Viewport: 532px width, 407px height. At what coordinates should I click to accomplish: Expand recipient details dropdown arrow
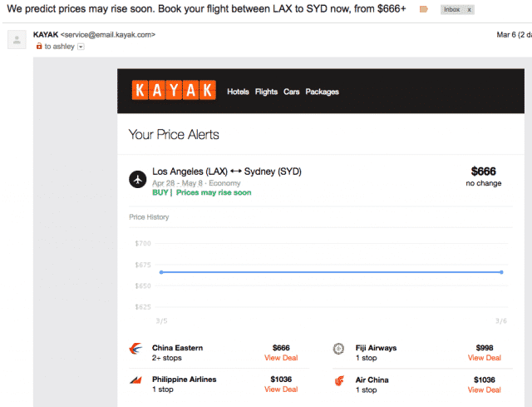(x=81, y=47)
